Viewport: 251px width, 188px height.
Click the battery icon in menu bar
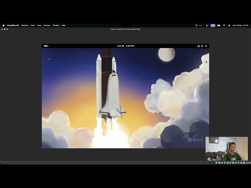(219, 25)
